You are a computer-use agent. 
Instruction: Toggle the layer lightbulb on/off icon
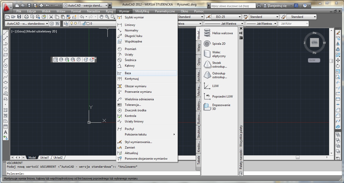[x=71, y=24]
